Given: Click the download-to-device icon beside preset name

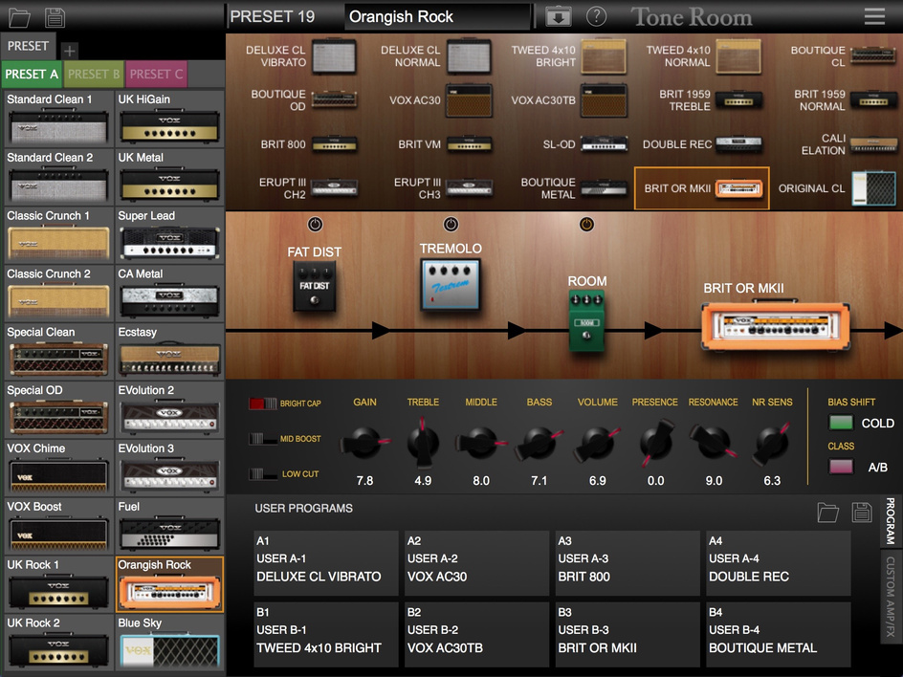Looking at the screenshot, I should tap(558, 16).
